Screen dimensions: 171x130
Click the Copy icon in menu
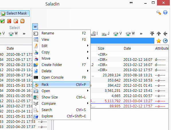point(36,52)
